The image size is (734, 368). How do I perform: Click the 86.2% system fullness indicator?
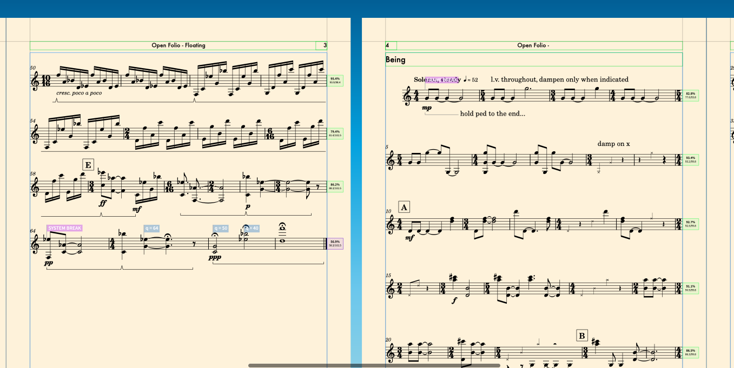tap(335, 186)
